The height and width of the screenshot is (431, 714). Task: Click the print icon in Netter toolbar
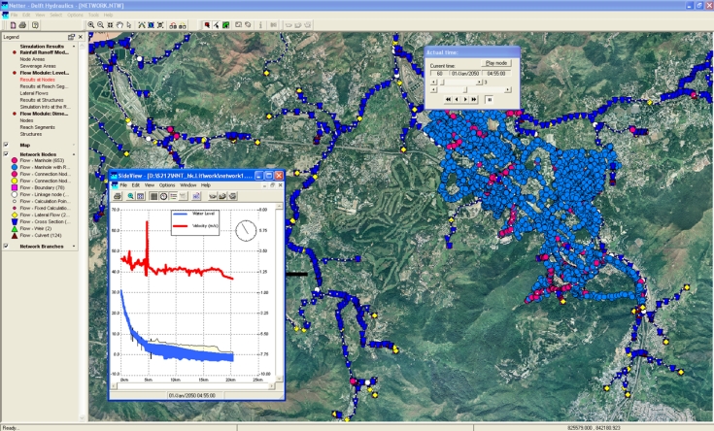point(21,24)
